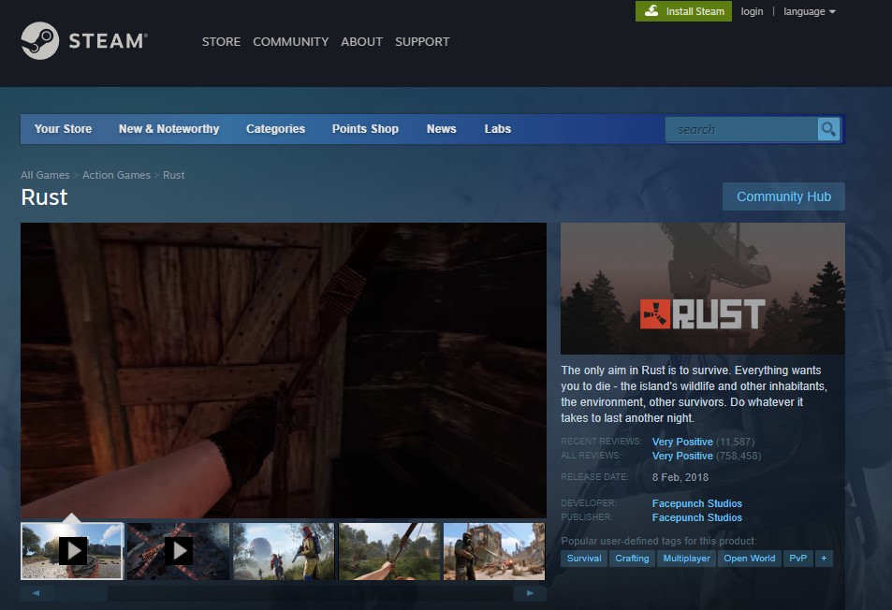Open the Community Hub
This screenshot has height=610, width=892.
point(783,196)
